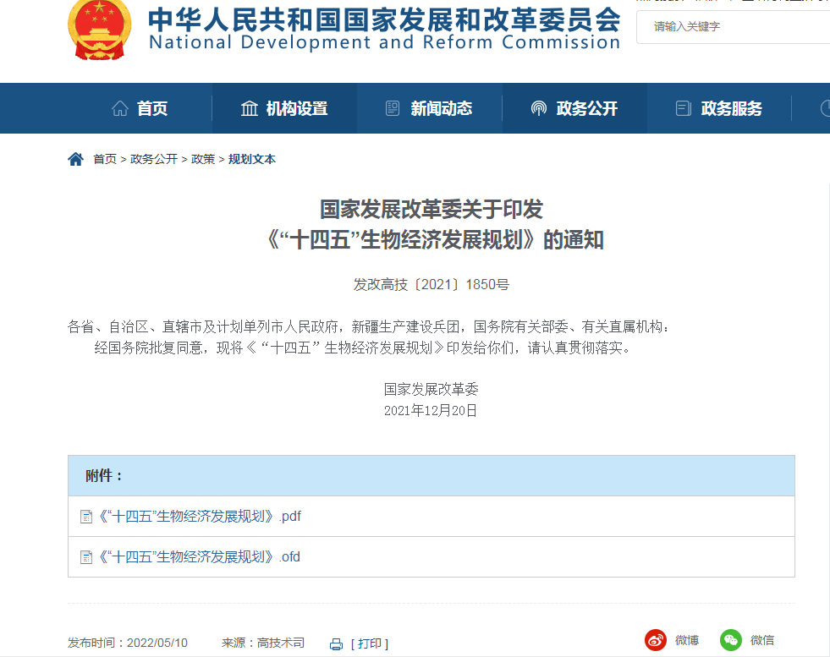This screenshot has height=657, width=830.
Task: Click the PDF attachment file icon
Action: (85, 517)
